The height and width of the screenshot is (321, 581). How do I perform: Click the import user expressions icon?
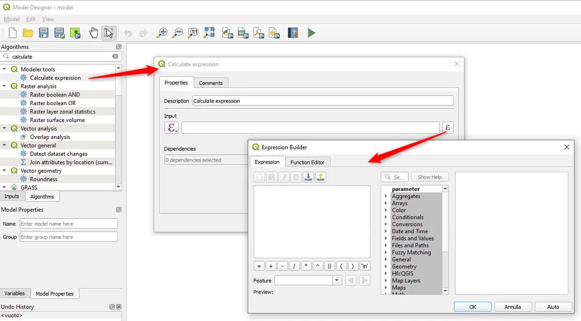click(308, 177)
